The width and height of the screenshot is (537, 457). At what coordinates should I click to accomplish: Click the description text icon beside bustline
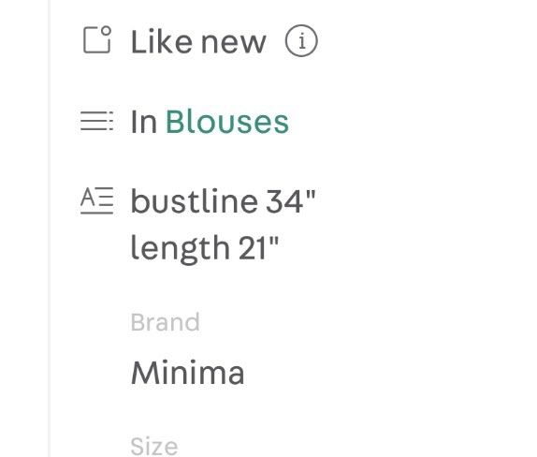(x=96, y=201)
